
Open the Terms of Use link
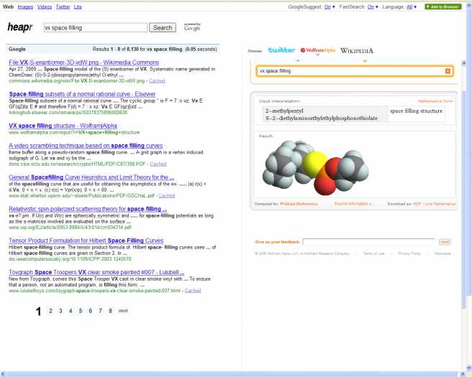tap(373, 253)
